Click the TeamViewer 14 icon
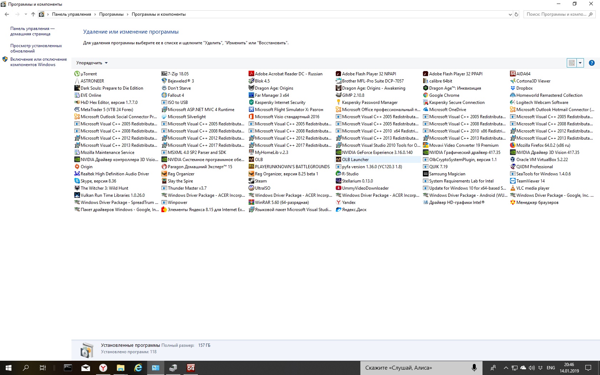This screenshot has width=600, height=375. [x=513, y=181]
